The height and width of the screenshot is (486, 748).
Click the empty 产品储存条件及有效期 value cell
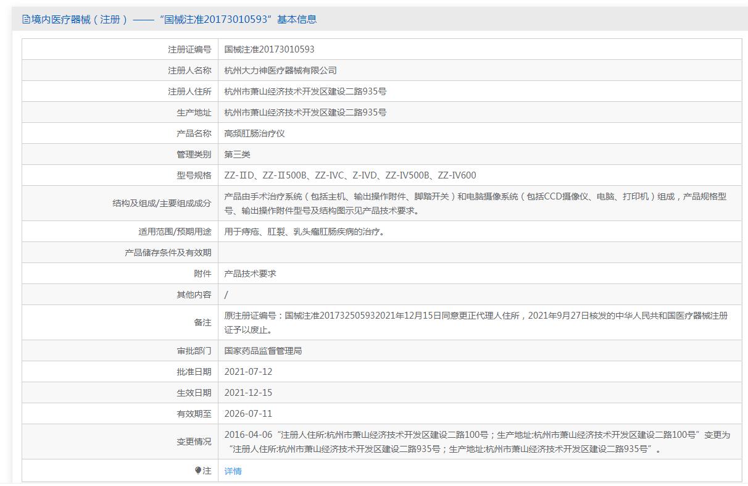480,253
